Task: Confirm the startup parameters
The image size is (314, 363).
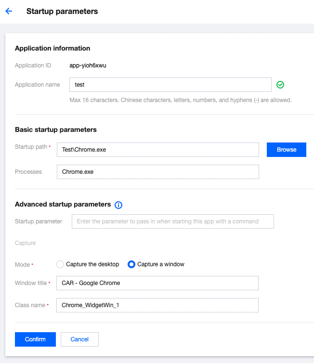Action: (x=35, y=339)
